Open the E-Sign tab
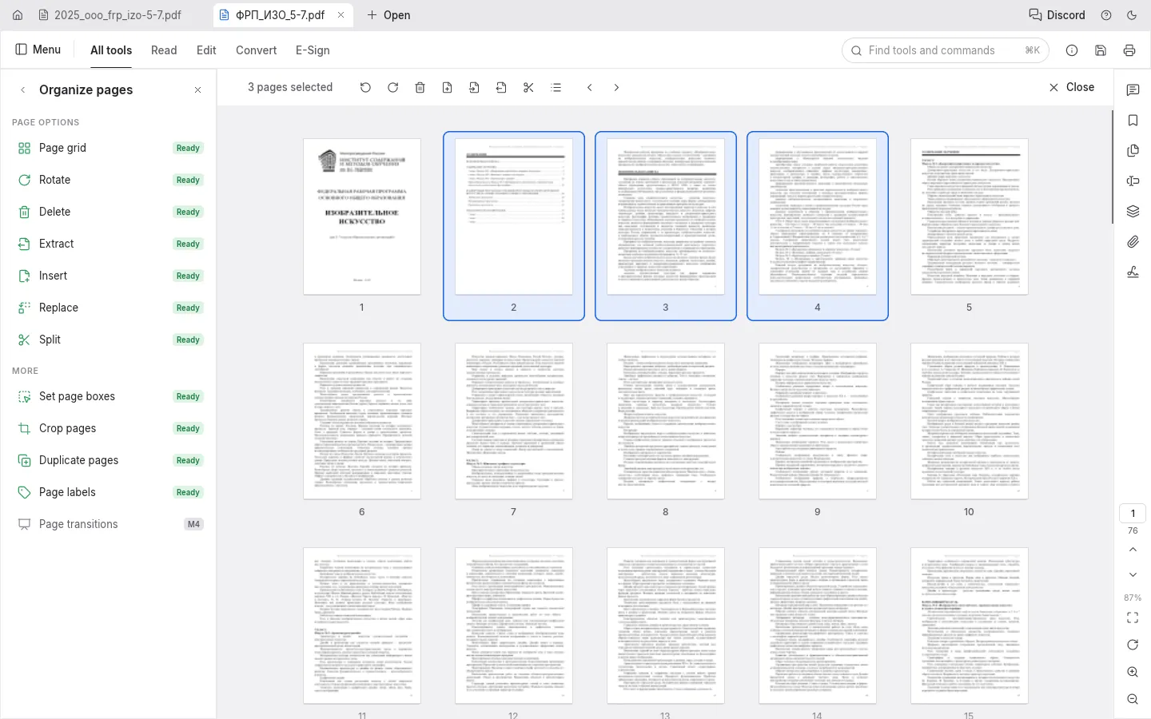Screen dimensions: 1151x719 [313, 50]
